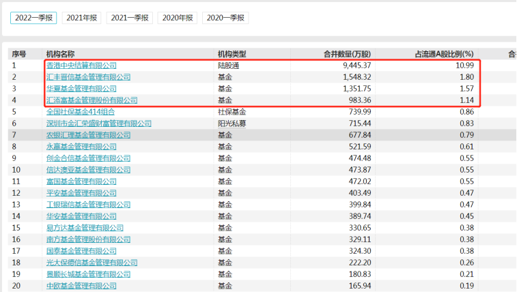This screenshot has height=292, width=517.
Task: Open 农银汇理基金管理有限公司 link
Action: [88, 135]
